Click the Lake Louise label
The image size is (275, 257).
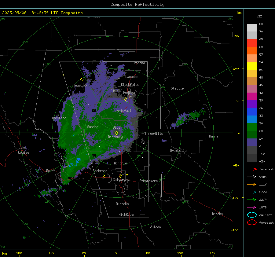pos(24,150)
